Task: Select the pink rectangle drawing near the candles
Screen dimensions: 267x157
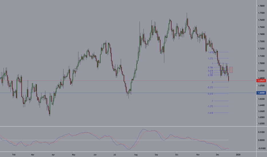Action: click(231, 70)
